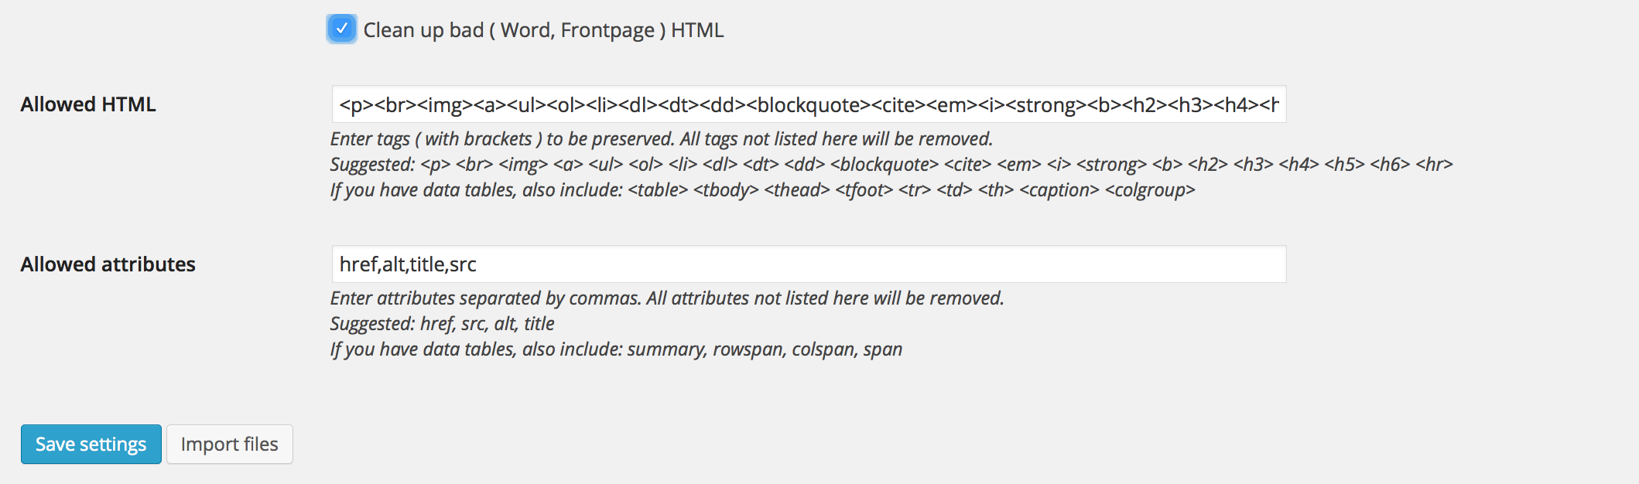This screenshot has height=484, width=1639.
Task: Click the data tables tag suggestion line
Action: point(762,190)
